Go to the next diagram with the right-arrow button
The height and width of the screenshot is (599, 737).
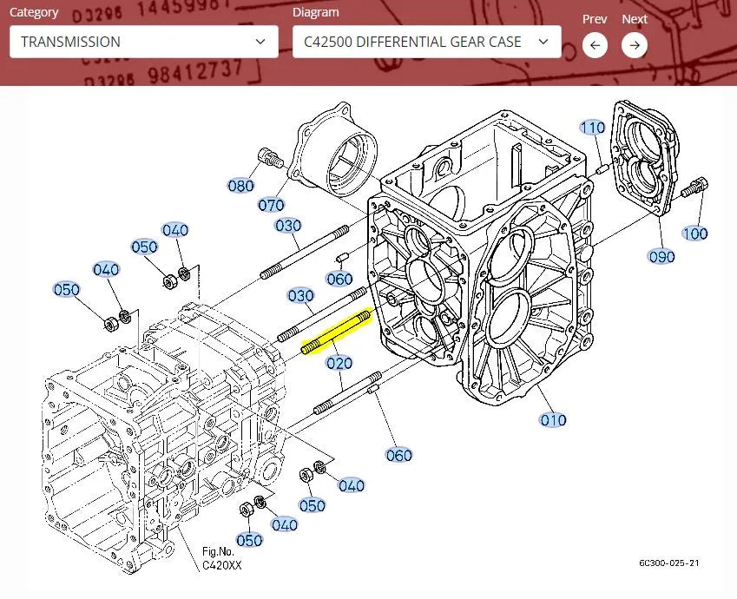(635, 45)
